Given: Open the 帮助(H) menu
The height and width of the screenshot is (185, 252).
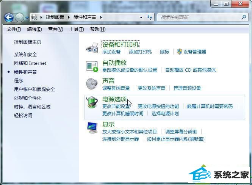Looking at the screenshot, I should (98, 29).
